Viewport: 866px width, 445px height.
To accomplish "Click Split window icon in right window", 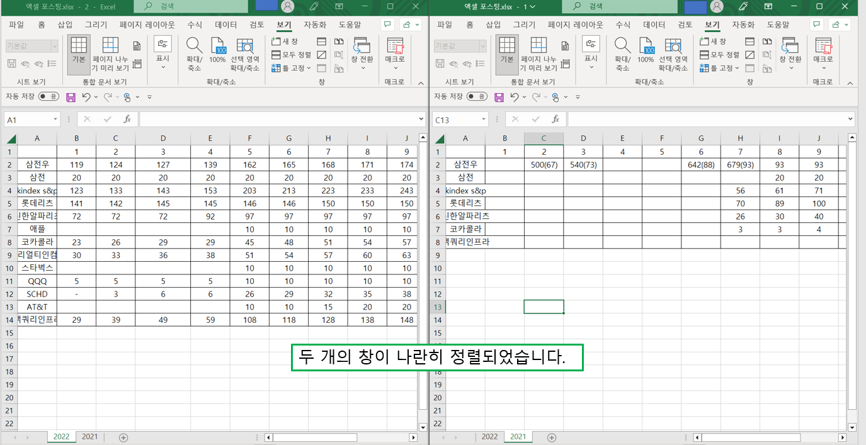I will point(750,41).
